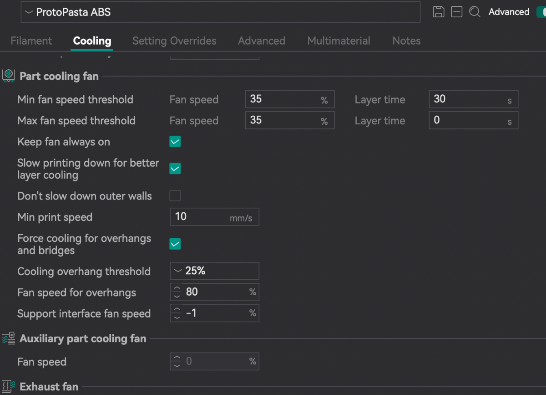The width and height of the screenshot is (546, 395).
Task: Open the ProtoPasta ABS preset dropdown
Action: 220,12
